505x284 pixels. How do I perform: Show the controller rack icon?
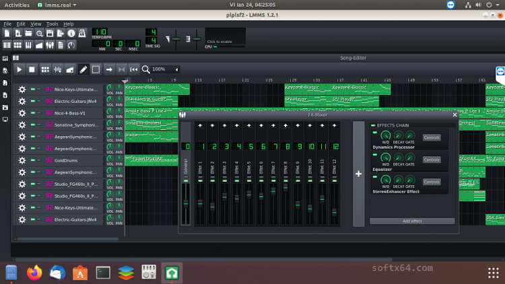[71, 45]
